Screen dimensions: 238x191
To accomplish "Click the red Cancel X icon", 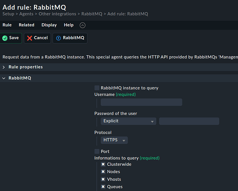I will (30, 38).
